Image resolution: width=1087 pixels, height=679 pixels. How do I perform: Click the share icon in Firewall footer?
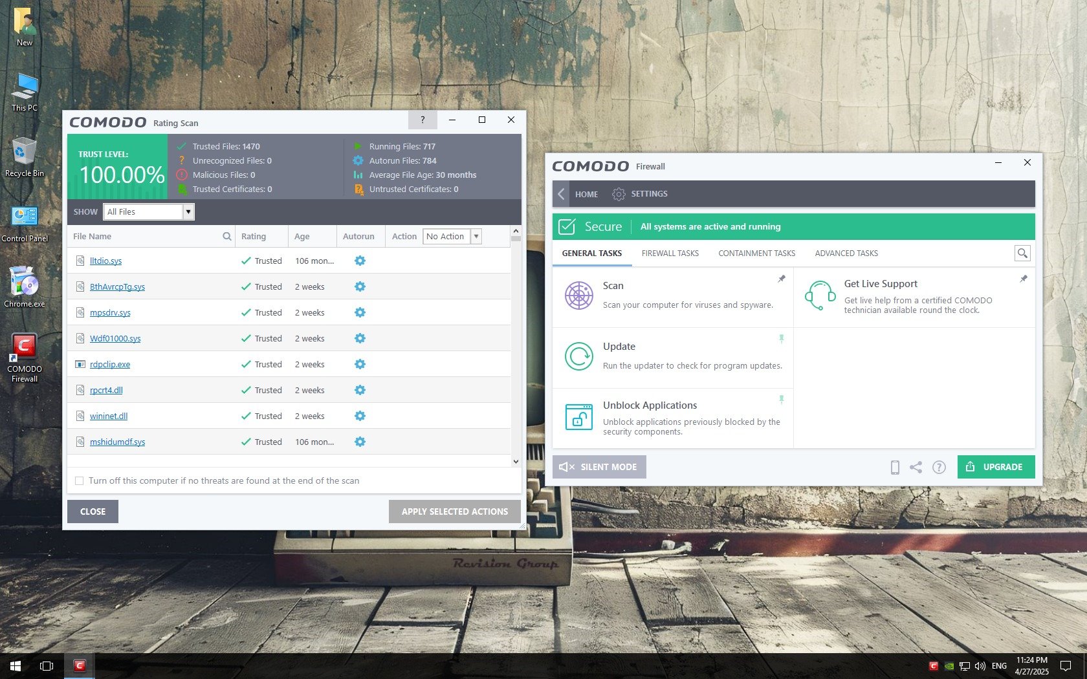(916, 467)
